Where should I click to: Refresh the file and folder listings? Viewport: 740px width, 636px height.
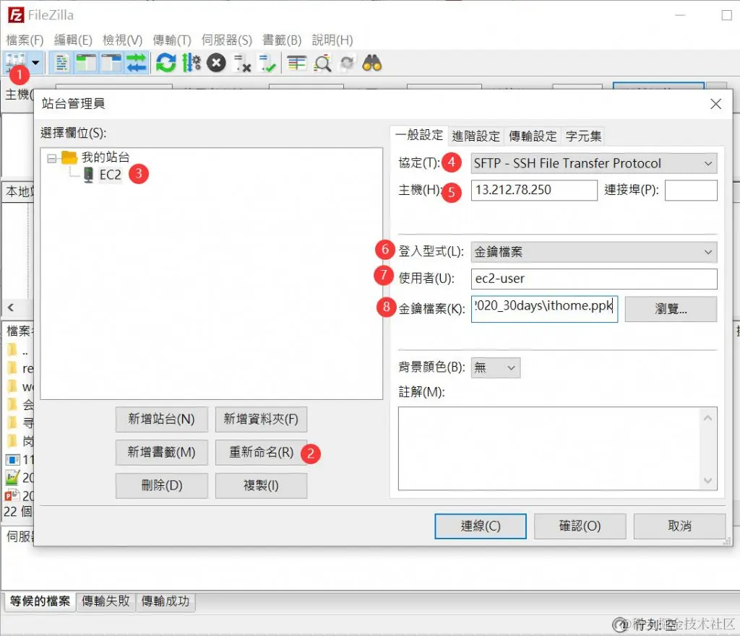coord(166,63)
